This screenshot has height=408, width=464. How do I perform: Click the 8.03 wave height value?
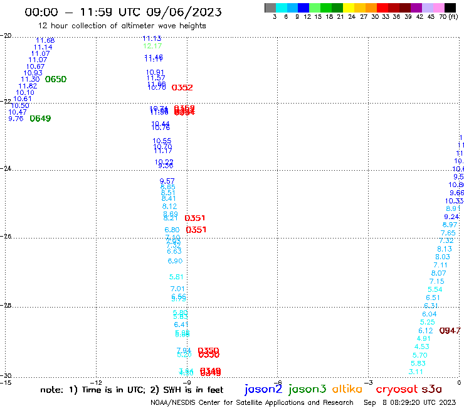point(443,257)
